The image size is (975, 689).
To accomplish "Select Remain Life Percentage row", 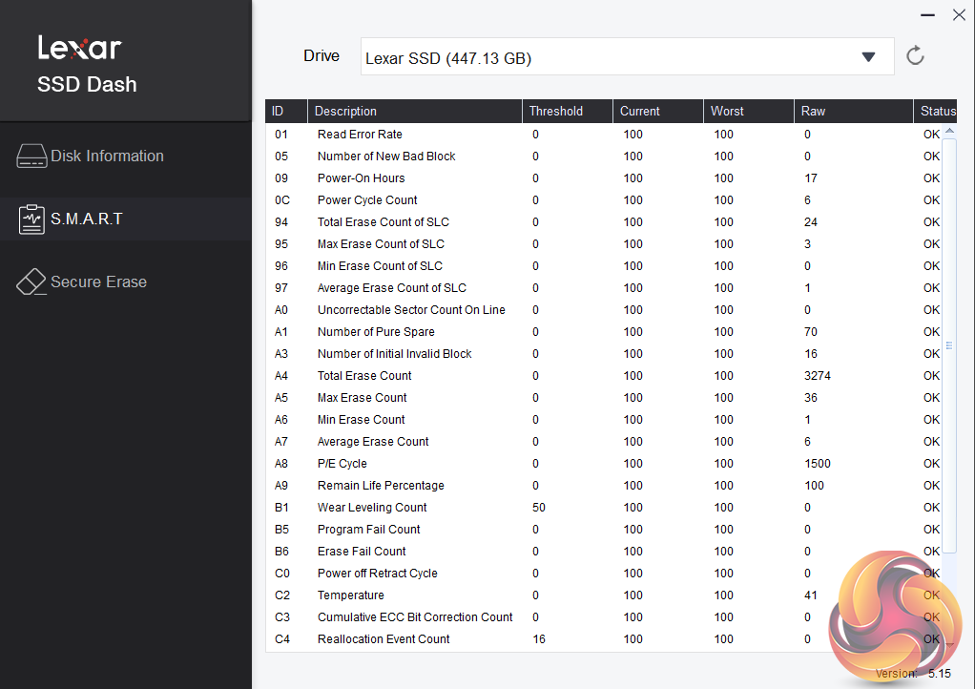I will 604,486.
